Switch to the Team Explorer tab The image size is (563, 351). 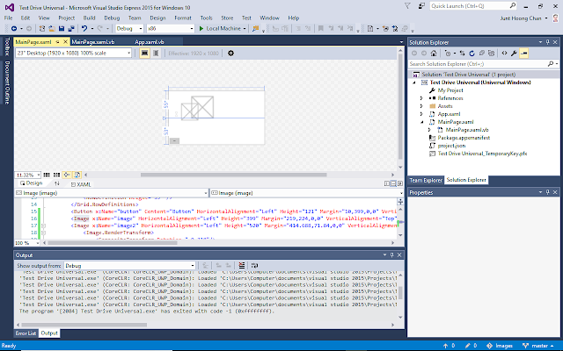point(426,180)
